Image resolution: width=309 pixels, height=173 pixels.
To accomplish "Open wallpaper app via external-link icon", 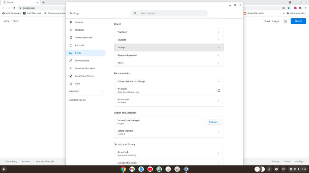I will point(219,90).
